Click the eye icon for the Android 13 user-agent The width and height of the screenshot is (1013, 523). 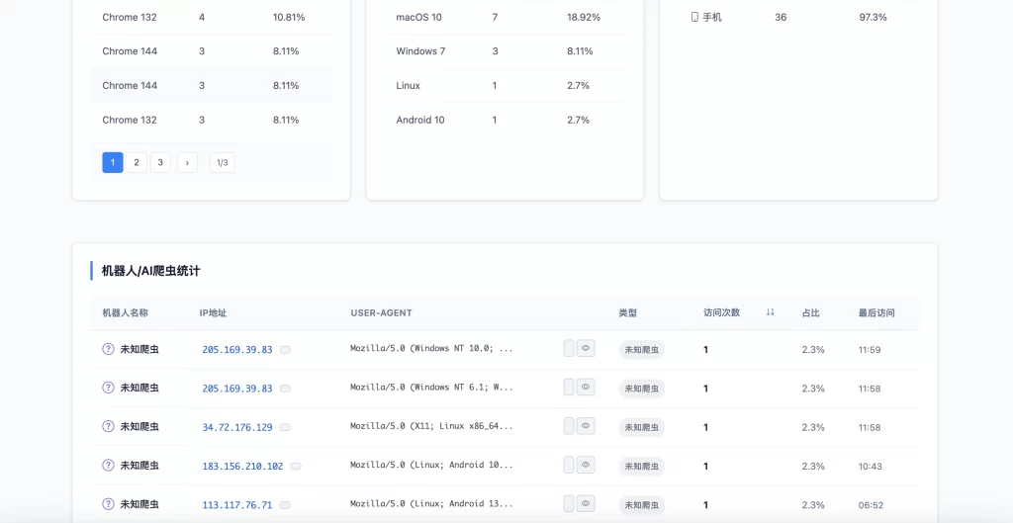tap(586, 503)
